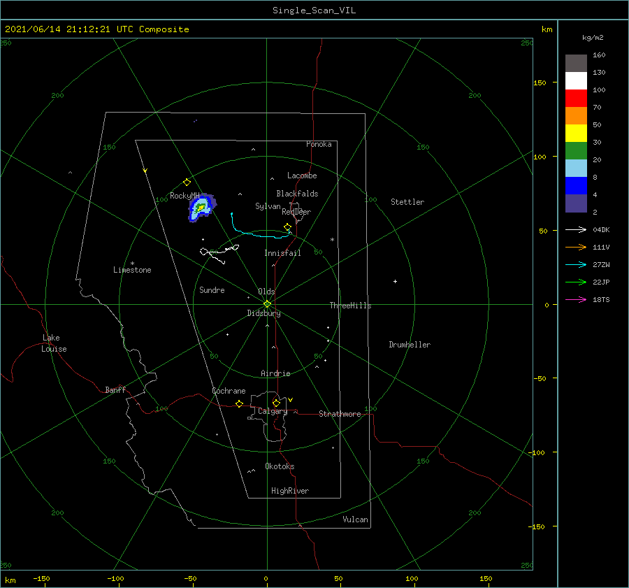Click the yellow V marker east of Calgary
The height and width of the screenshot is (588, 629).
point(291,400)
